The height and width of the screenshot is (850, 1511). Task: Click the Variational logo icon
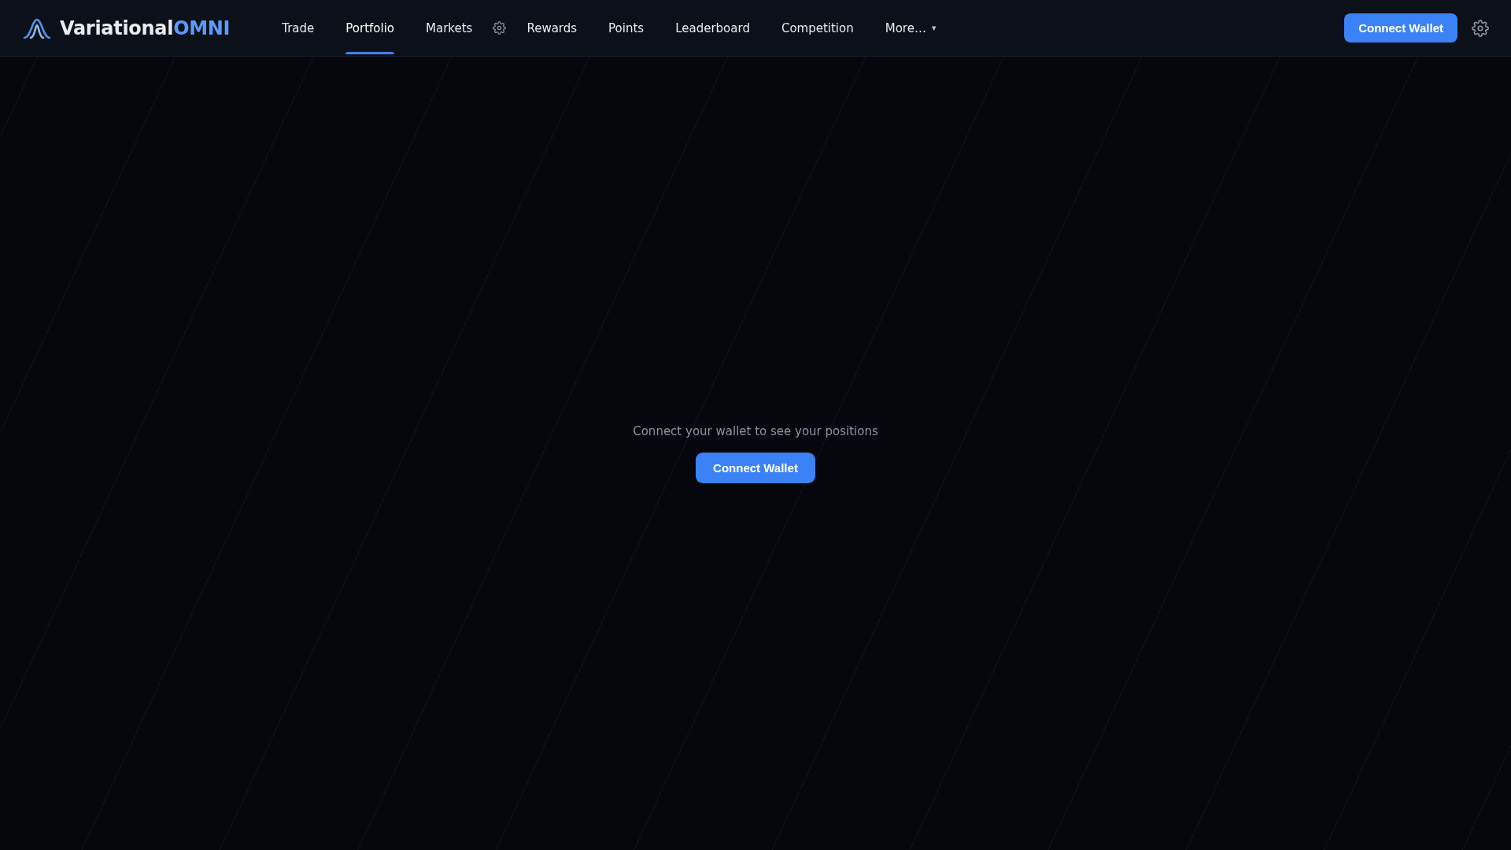coord(37,28)
